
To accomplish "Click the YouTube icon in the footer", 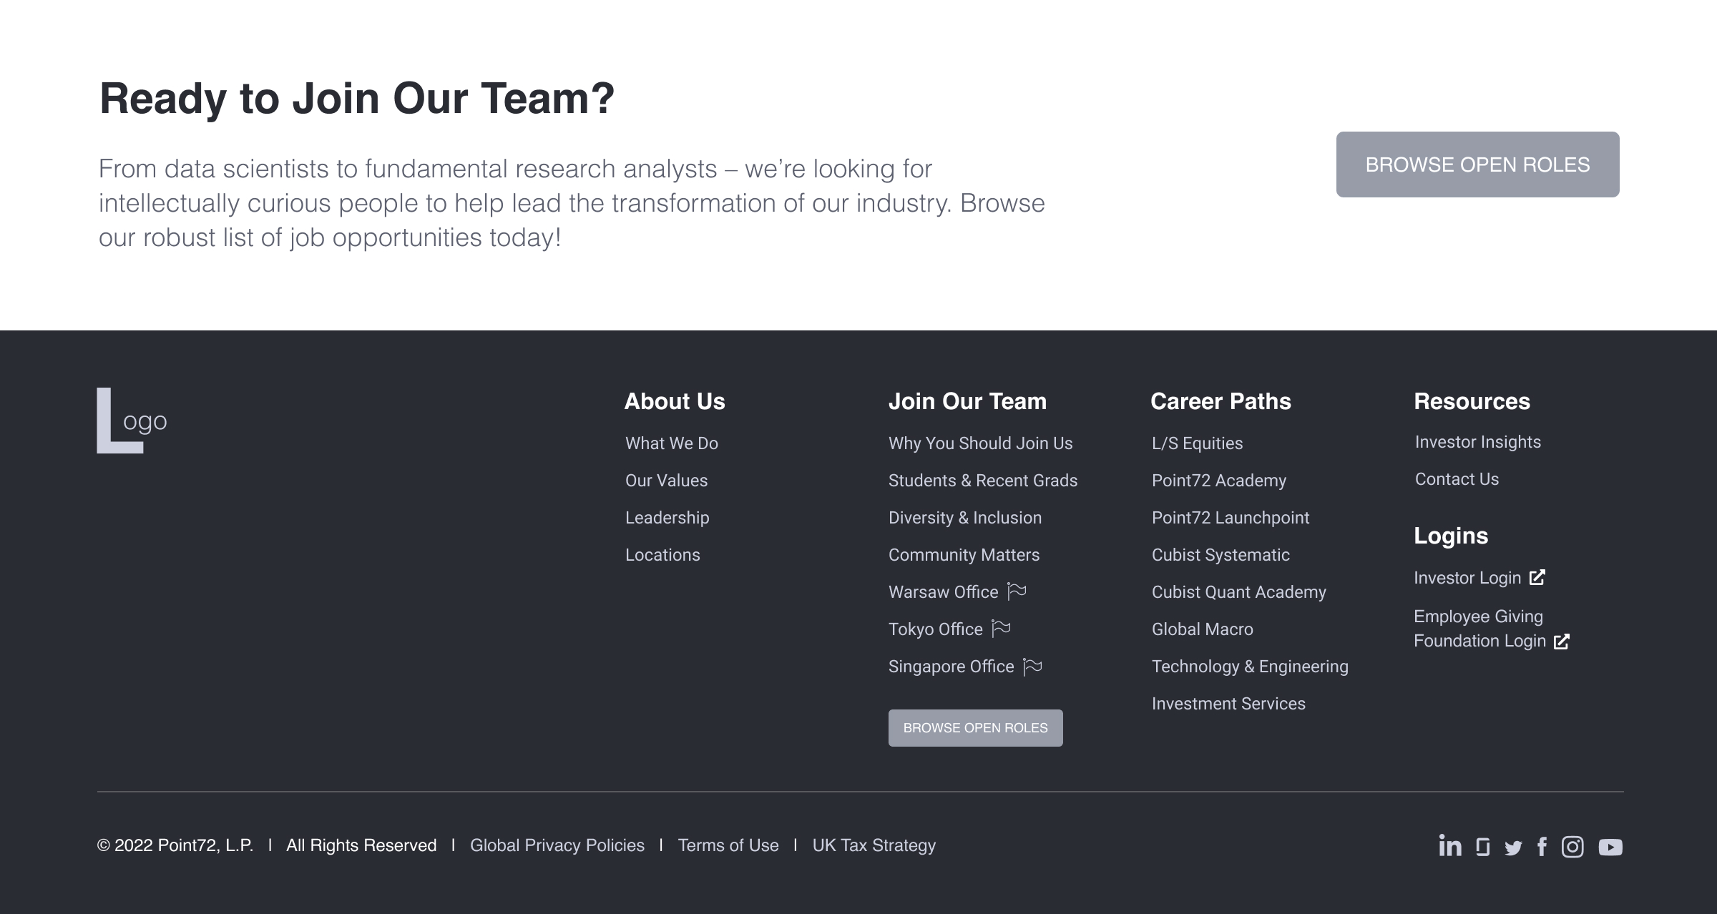I will [1610, 846].
